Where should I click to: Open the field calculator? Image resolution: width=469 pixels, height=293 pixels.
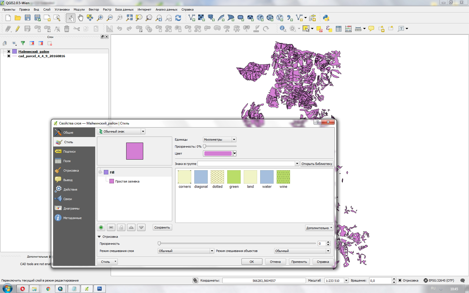(x=348, y=28)
